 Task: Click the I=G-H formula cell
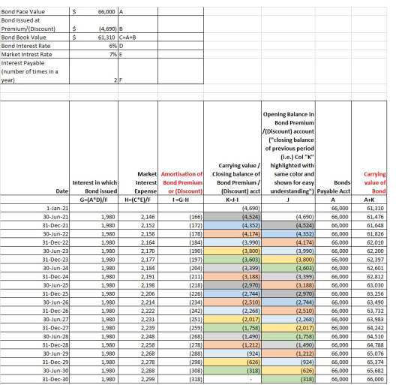pos(181,200)
